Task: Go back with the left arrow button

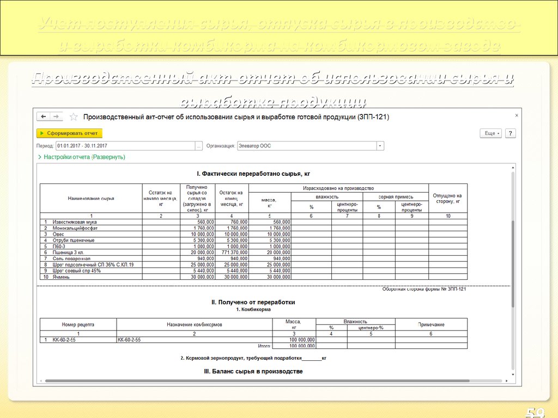Action: pos(43,117)
